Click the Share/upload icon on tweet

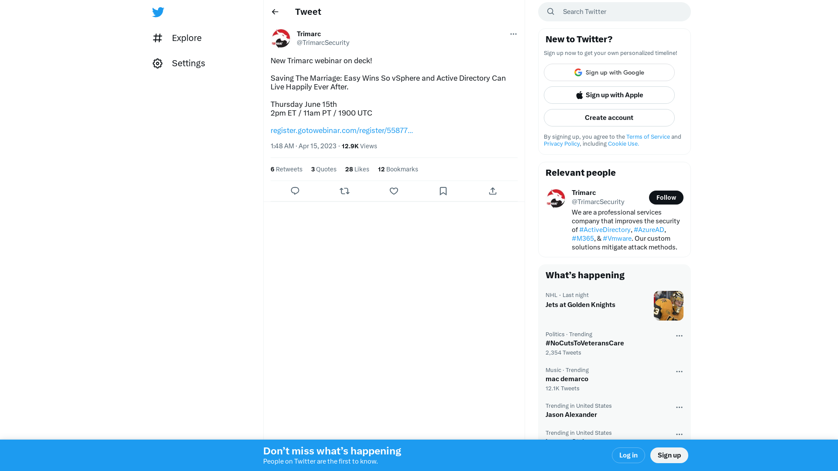tap(493, 191)
